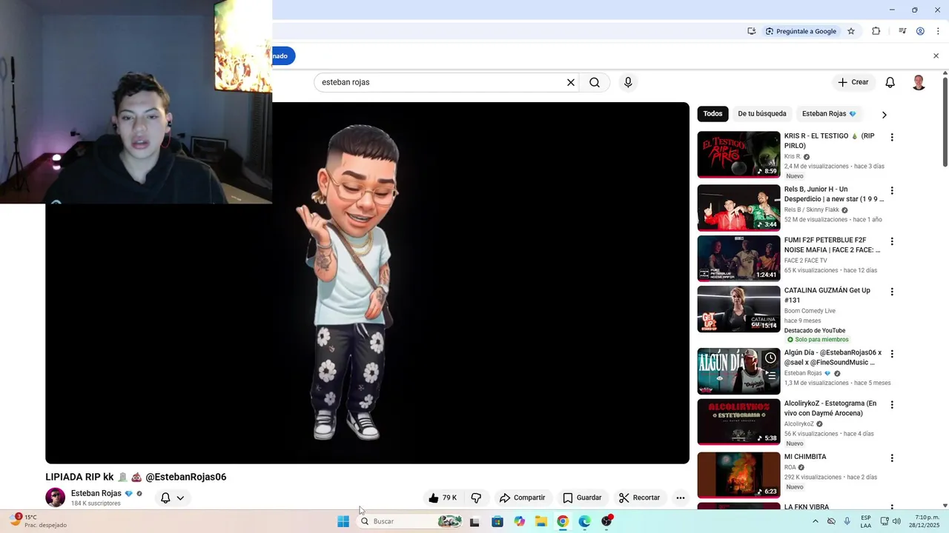The height and width of the screenshot is (533, 949).
Task: Click the taskbar Buscar search box
Action: point(410,521)
